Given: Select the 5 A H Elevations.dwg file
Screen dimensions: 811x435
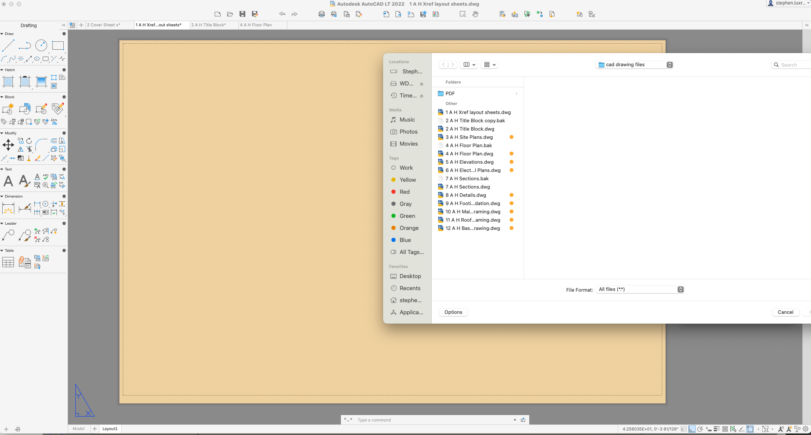Looking at the screenshot, I should pyautogui.click(x=469, y=162).
